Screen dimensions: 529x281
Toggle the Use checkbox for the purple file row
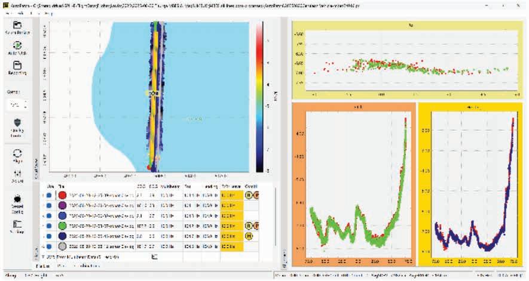pos(49,205)
